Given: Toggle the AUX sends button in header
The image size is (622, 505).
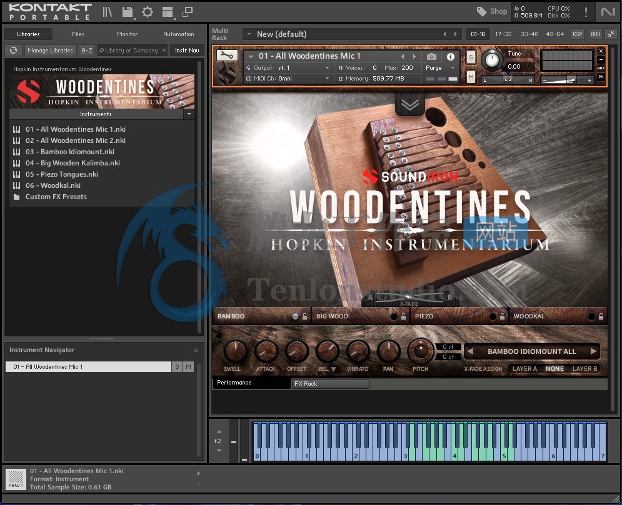Looking at the screenshot, I should tap(601, 68).
